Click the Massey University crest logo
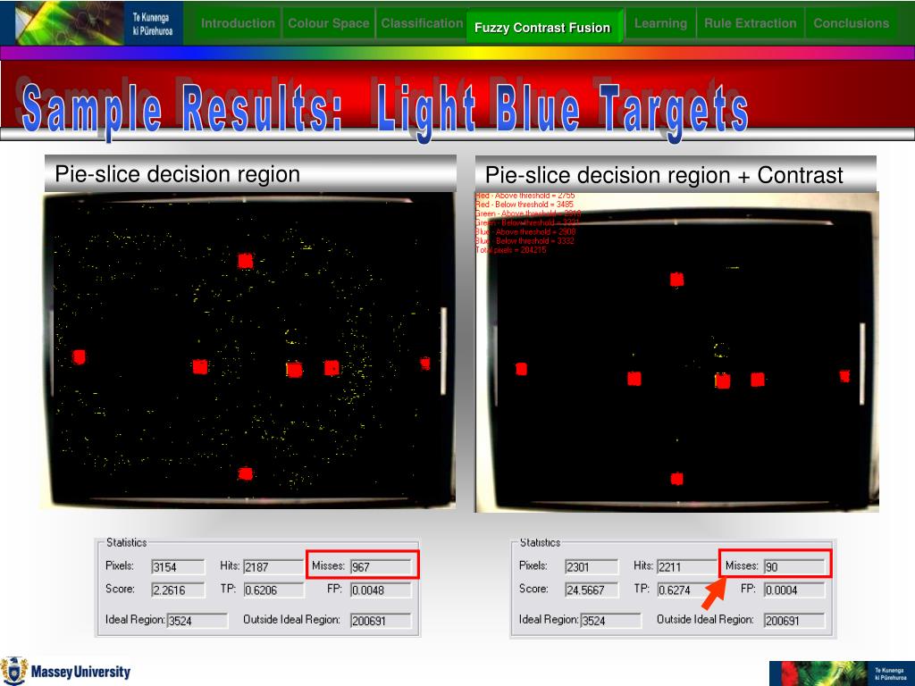This screenshot has width=915, height=686. click(14, 671)
